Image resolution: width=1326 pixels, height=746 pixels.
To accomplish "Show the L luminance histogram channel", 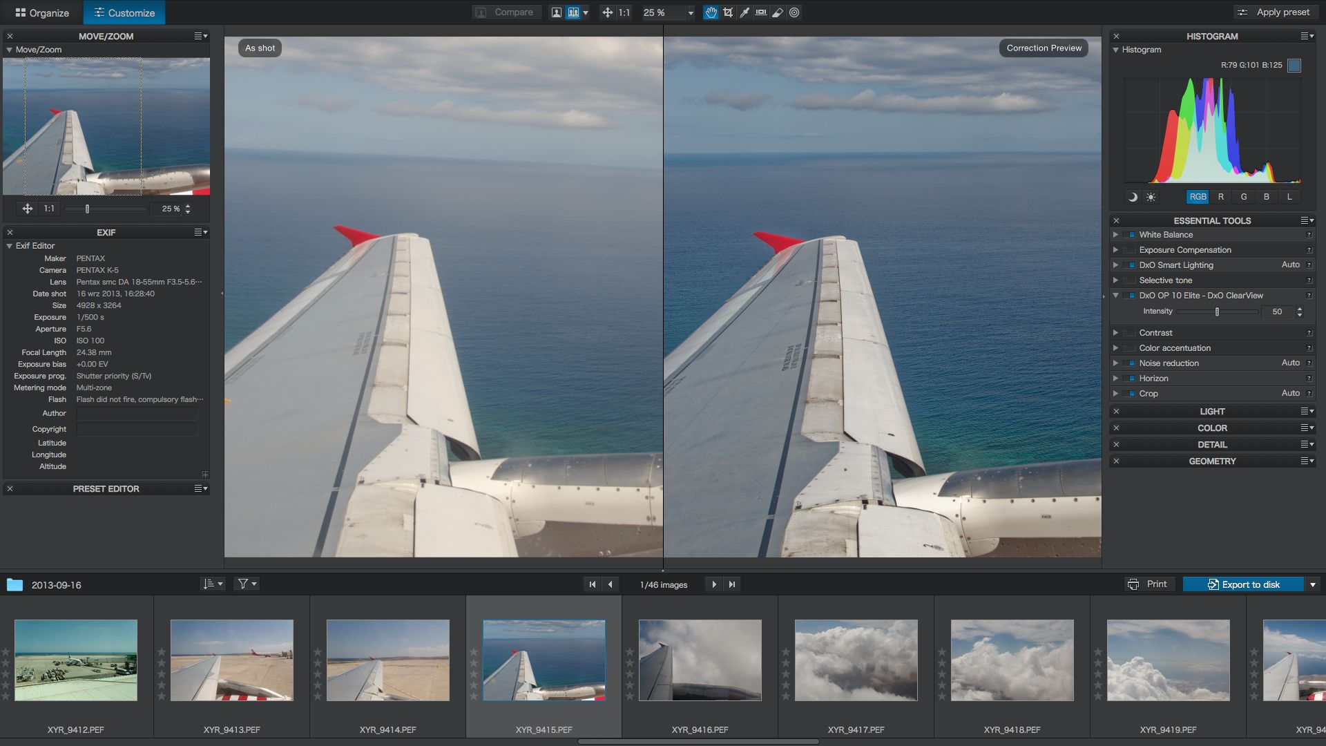I will pyautogui.click(x=1289, y=197).
